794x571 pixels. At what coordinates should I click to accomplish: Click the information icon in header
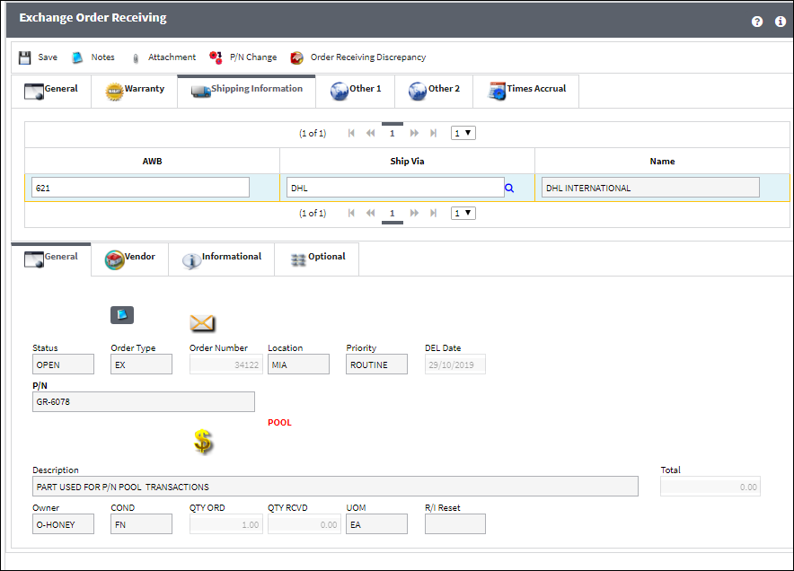pyautogui.click(x=780, y=22)
